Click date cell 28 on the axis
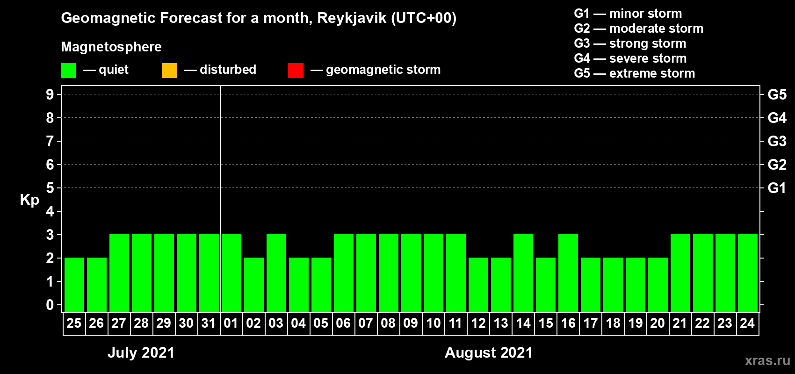 [141, 324]
